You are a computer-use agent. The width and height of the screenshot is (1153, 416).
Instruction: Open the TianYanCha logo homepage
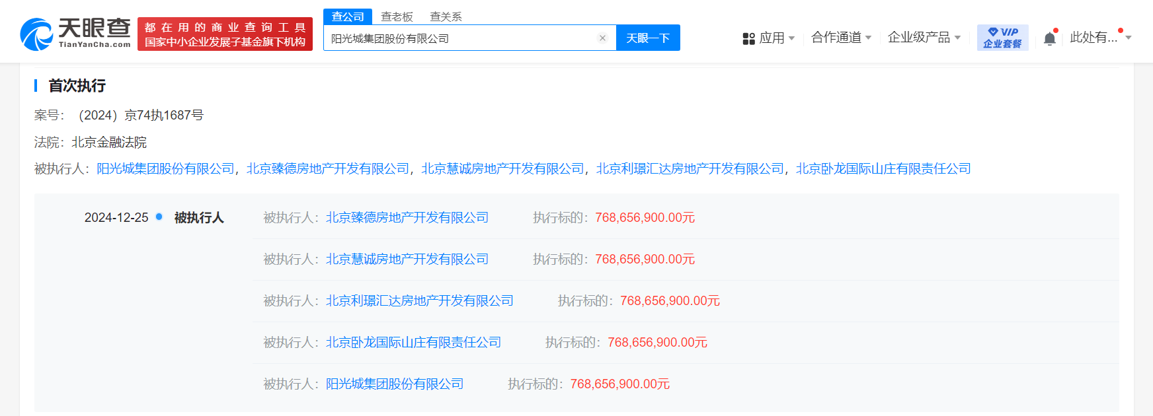[x=75, y=34]
